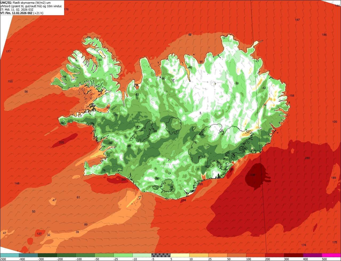Click the map value 338 southeast of Iceland
Image resolution: width=341 pixels, height=261 pixels.
[253, 175]
